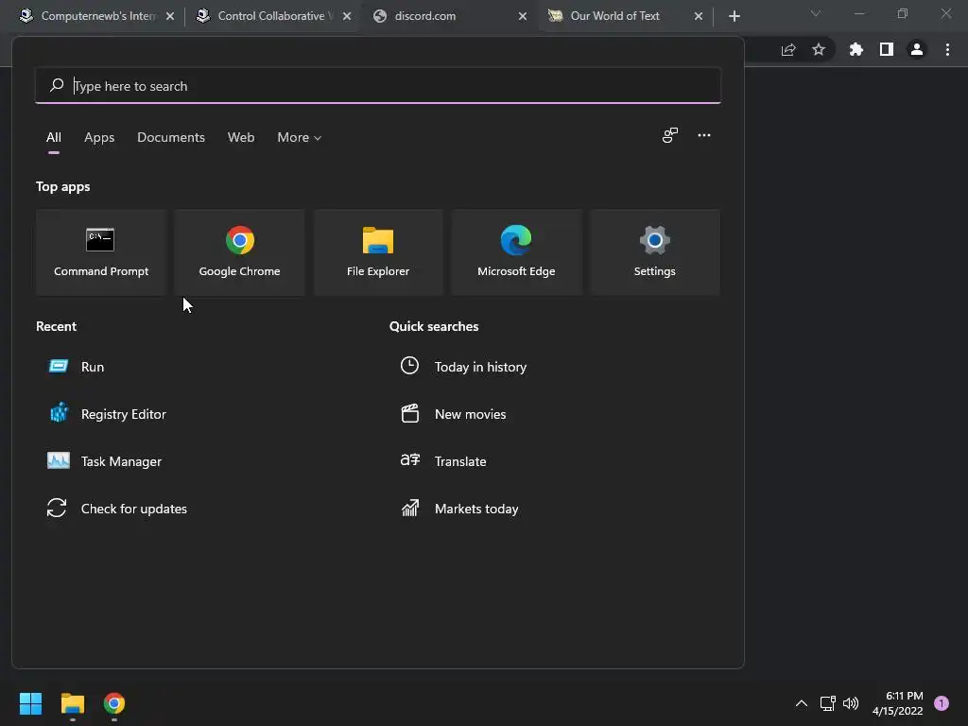Click the network icon in system tray

coord(827,703)
